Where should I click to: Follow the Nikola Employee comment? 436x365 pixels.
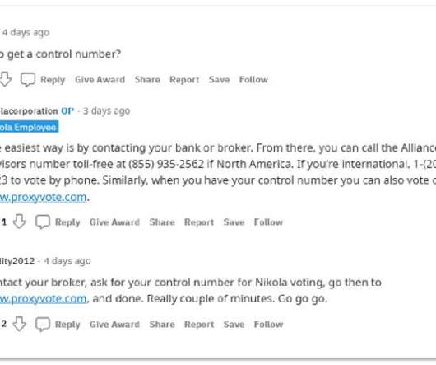click(x=268, y=222)
